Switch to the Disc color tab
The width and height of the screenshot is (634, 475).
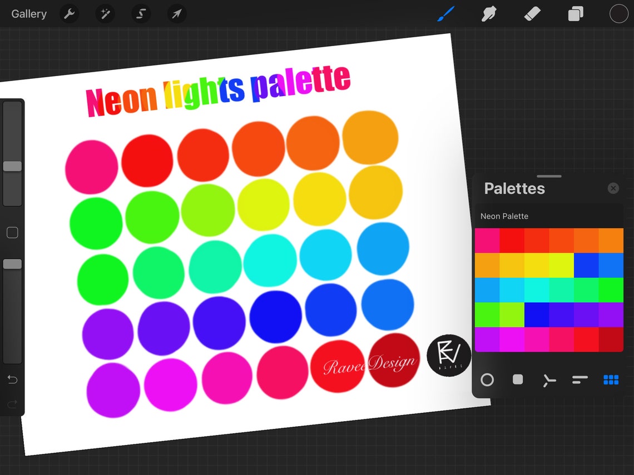(487, 380)
